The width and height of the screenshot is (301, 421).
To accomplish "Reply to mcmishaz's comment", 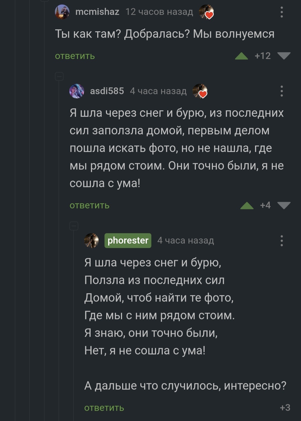I will pyautogui.click(x=75, y=56).
